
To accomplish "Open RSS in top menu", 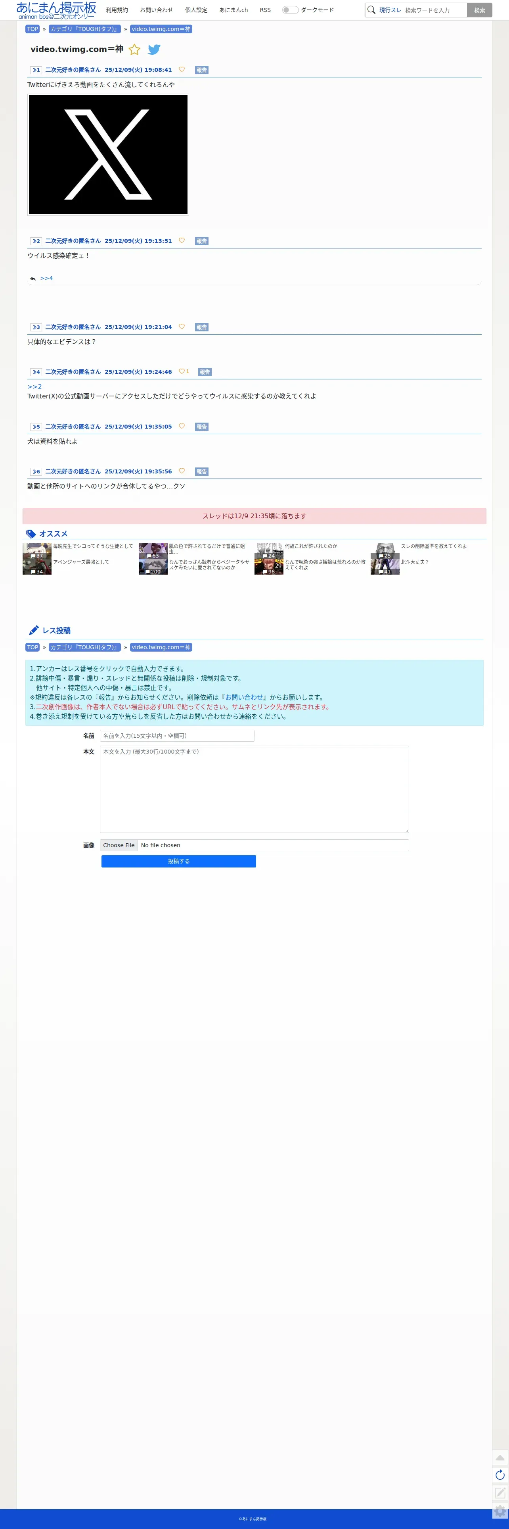I will pyautogui.click(x=265, y=10).
